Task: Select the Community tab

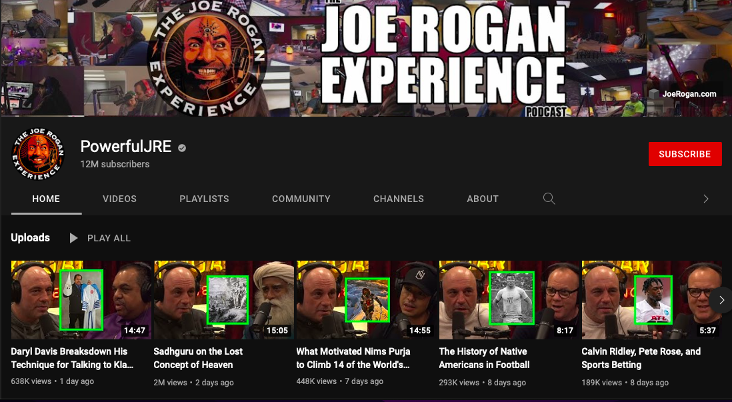Action: coord(301,199)
